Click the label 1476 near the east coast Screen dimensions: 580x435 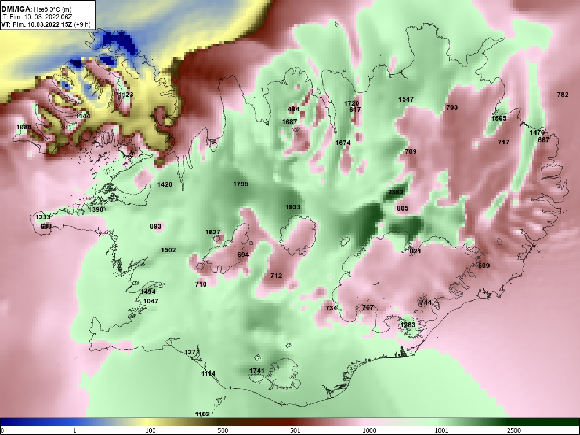coord(537,132)
